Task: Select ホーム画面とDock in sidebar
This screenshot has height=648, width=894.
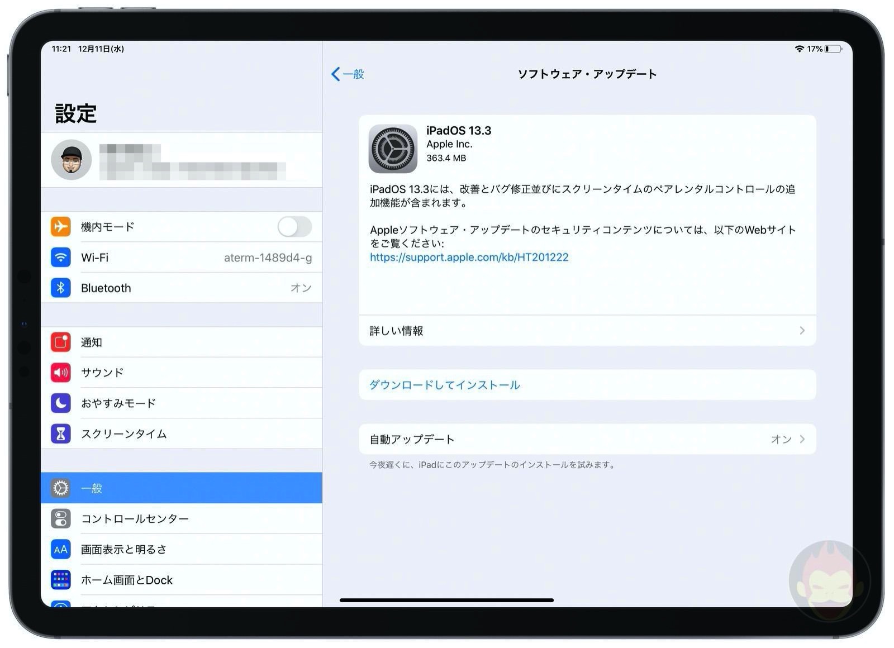Action: point(182,580)
